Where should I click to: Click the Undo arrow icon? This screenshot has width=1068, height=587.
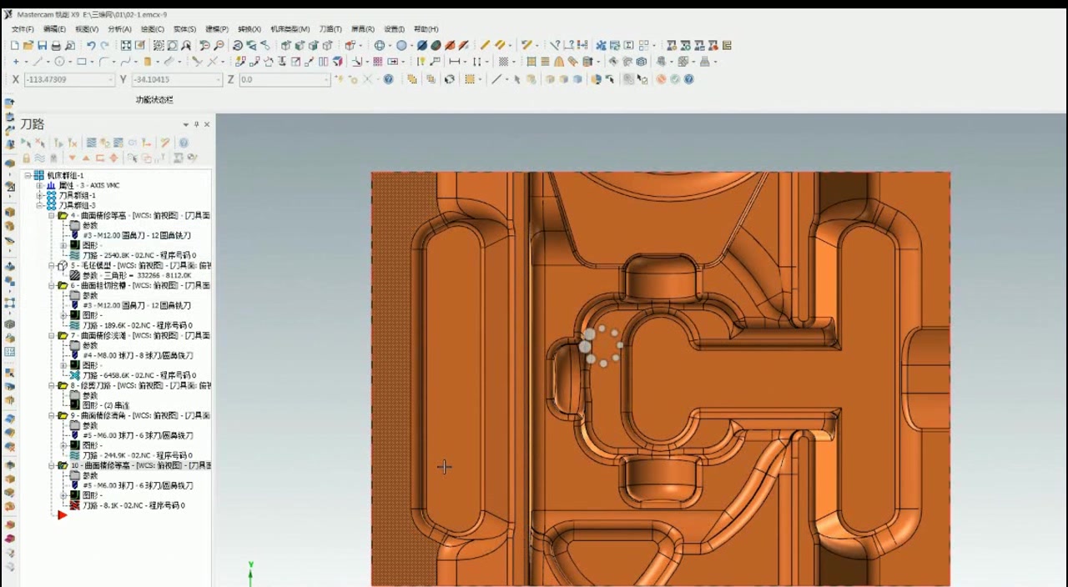(x=90, y=46)
